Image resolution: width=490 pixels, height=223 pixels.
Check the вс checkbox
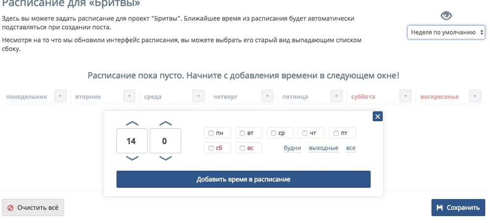243,148
